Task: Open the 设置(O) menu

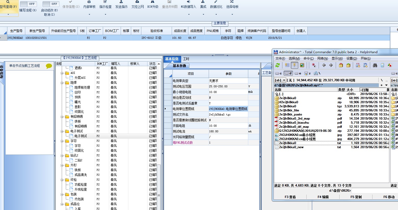Action: point(352,59)
